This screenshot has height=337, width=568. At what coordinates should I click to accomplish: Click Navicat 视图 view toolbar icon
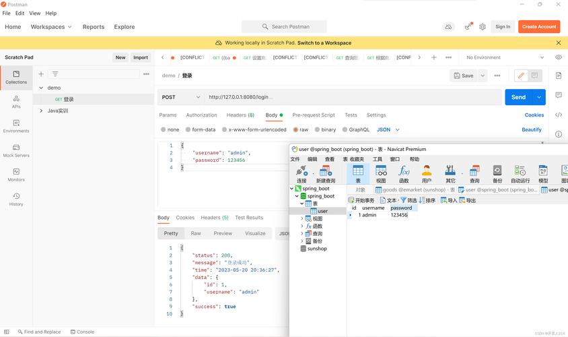click(381, 174)
